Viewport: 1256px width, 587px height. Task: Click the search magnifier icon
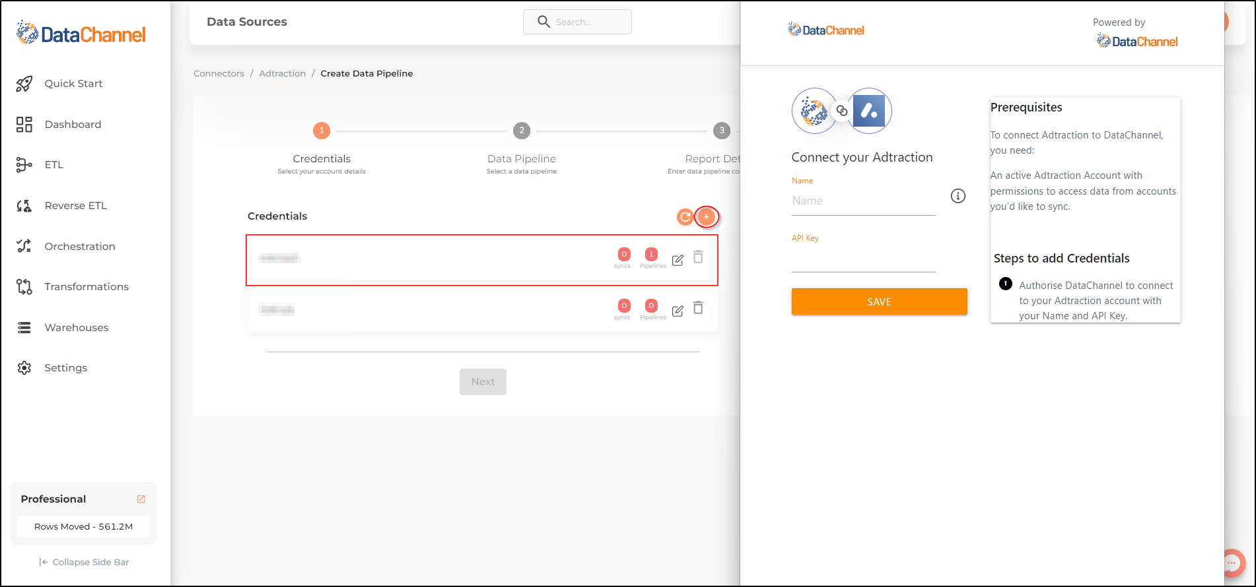(x=543, y=22)
